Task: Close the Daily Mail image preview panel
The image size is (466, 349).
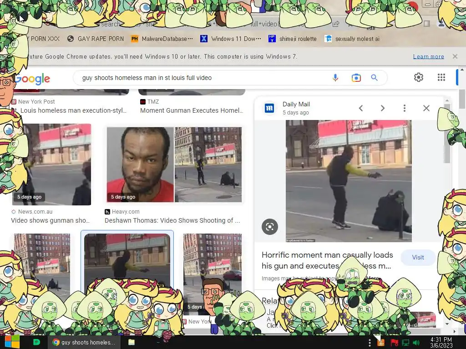Action: (x=426, y=108)
